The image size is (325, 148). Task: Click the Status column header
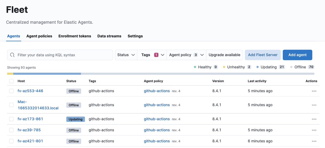pyautogui.click(x=71, y=81)
